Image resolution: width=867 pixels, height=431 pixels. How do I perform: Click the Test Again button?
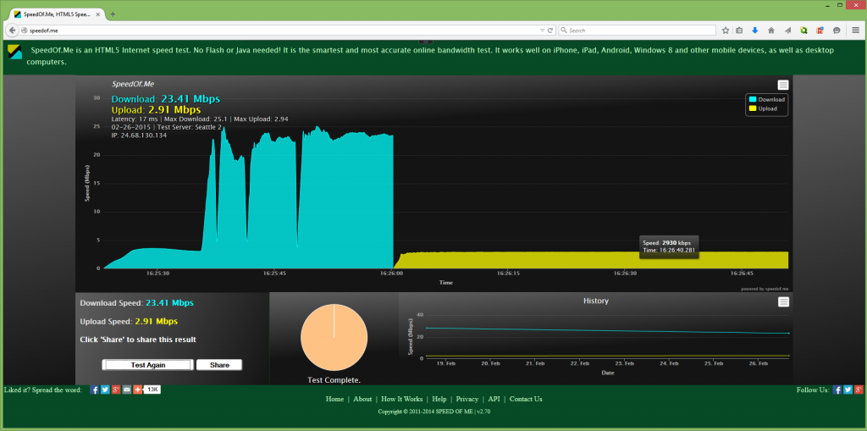click(x=147, y=365)
